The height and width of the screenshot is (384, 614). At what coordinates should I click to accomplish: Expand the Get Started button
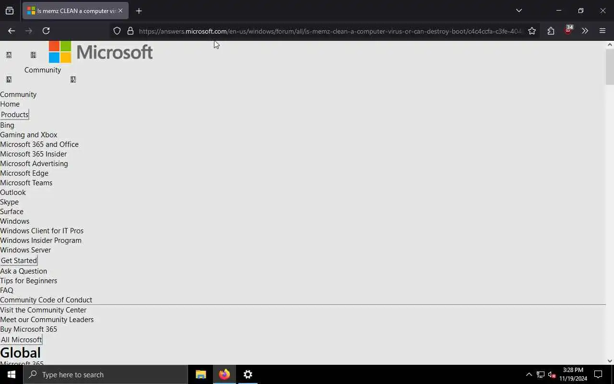click(x=19, y=261)
